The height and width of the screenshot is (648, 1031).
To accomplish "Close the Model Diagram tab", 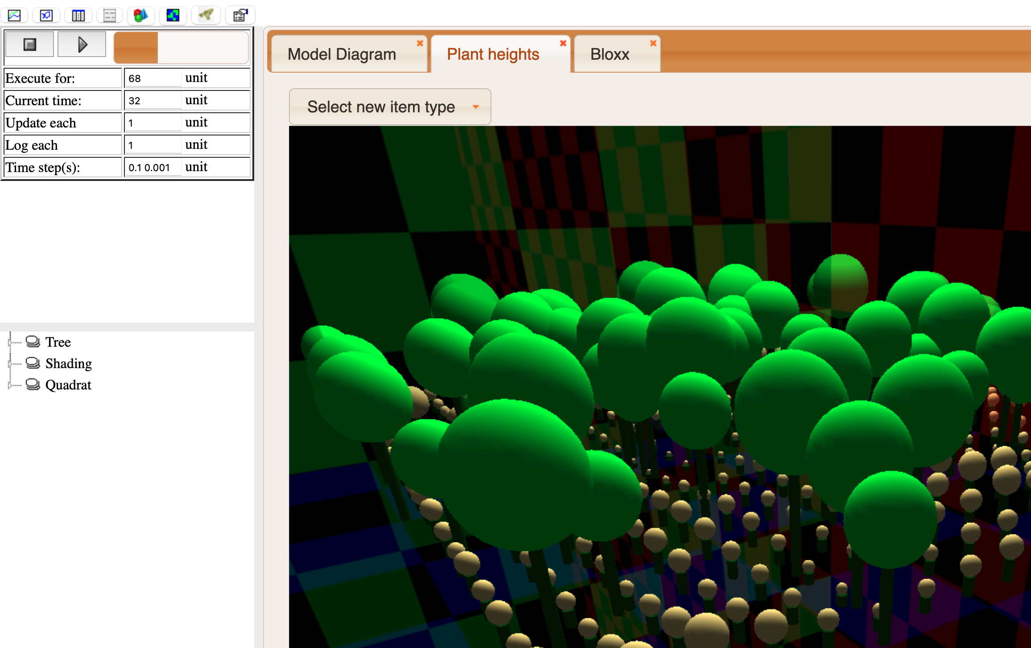I will pos(420,43).
